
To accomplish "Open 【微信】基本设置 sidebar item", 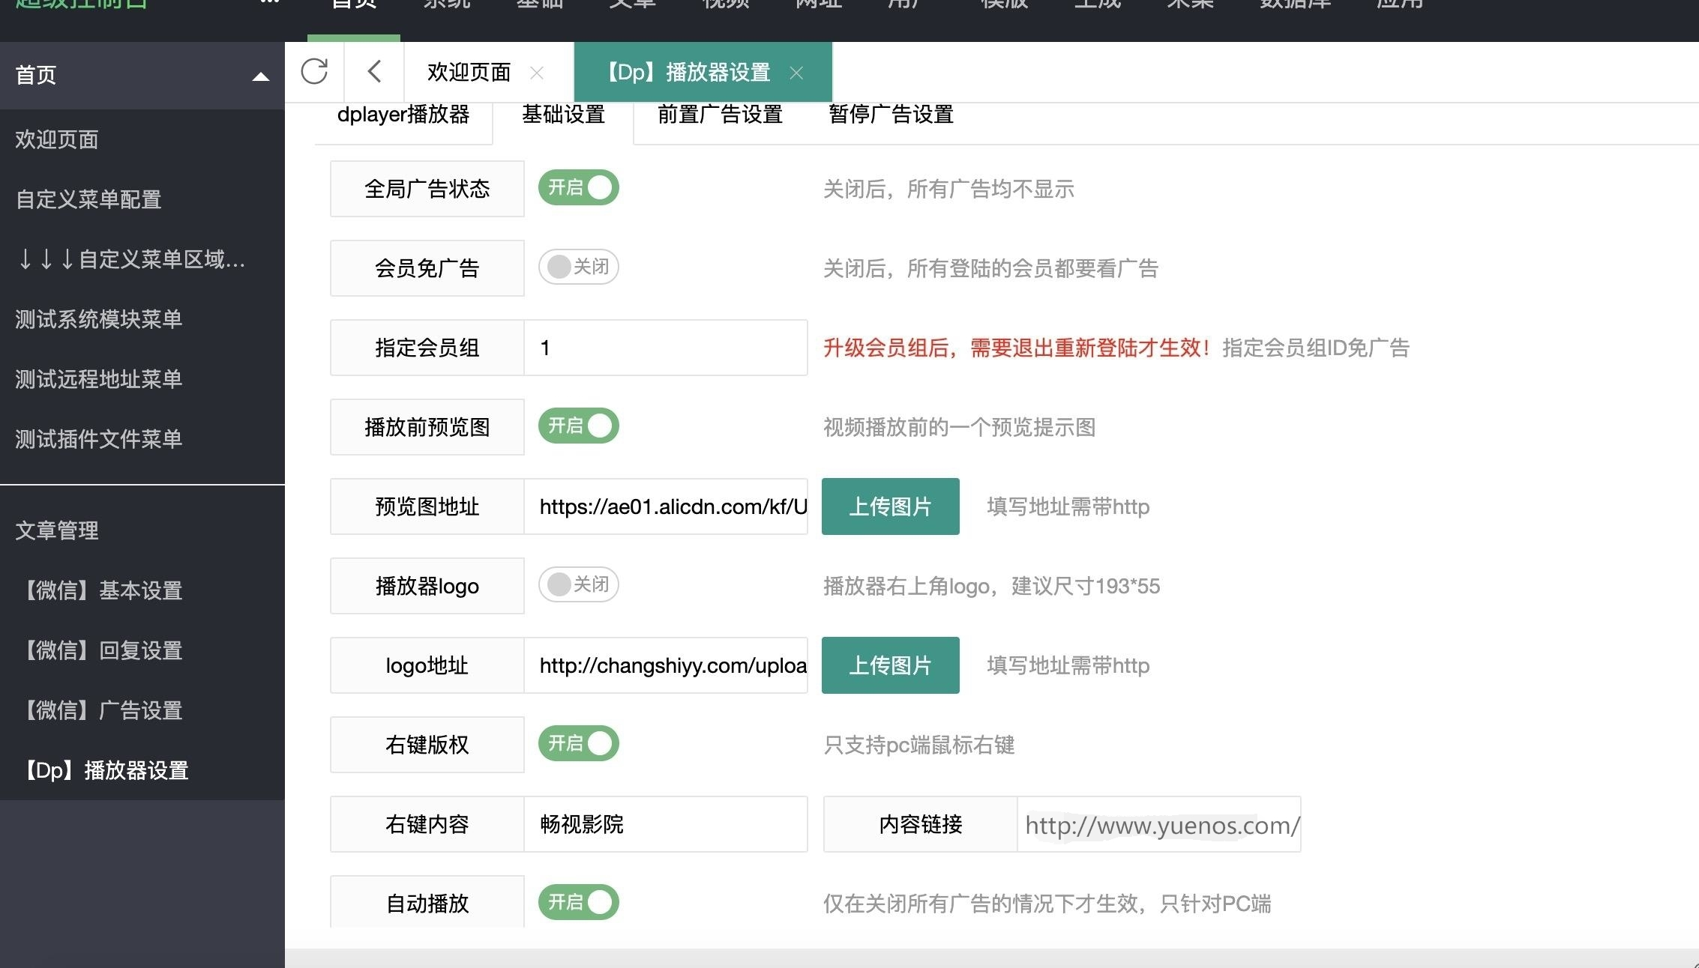I will coord(103,590).
